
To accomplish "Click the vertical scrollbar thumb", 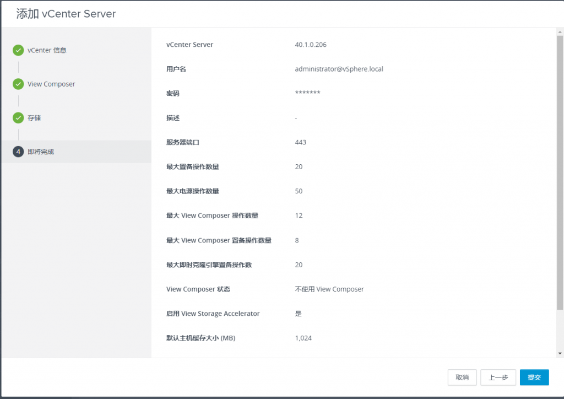I will pyautogui.click(x=560, y=172).
